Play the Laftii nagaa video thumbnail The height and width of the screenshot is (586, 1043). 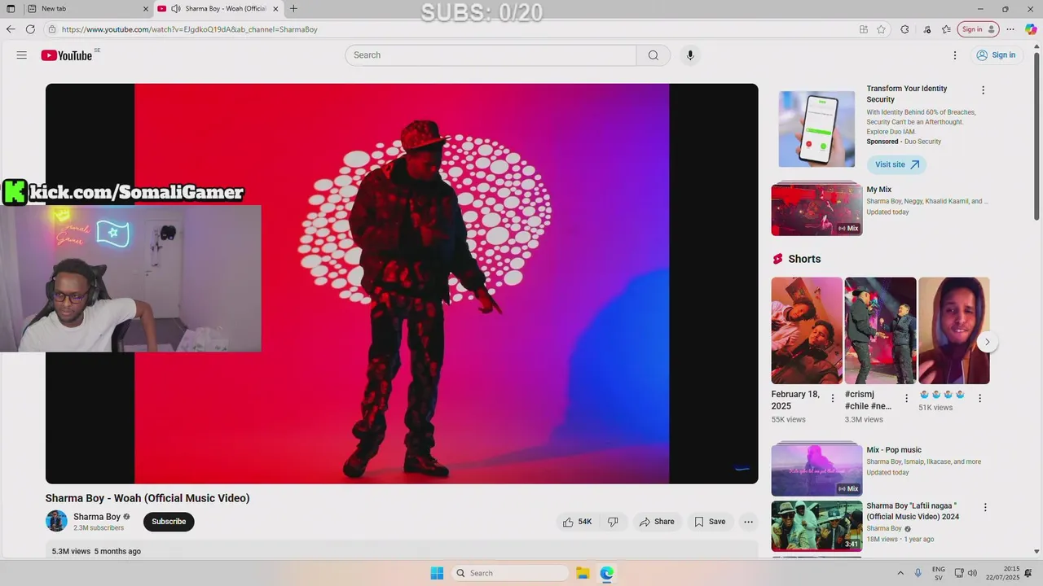(816, 526)
